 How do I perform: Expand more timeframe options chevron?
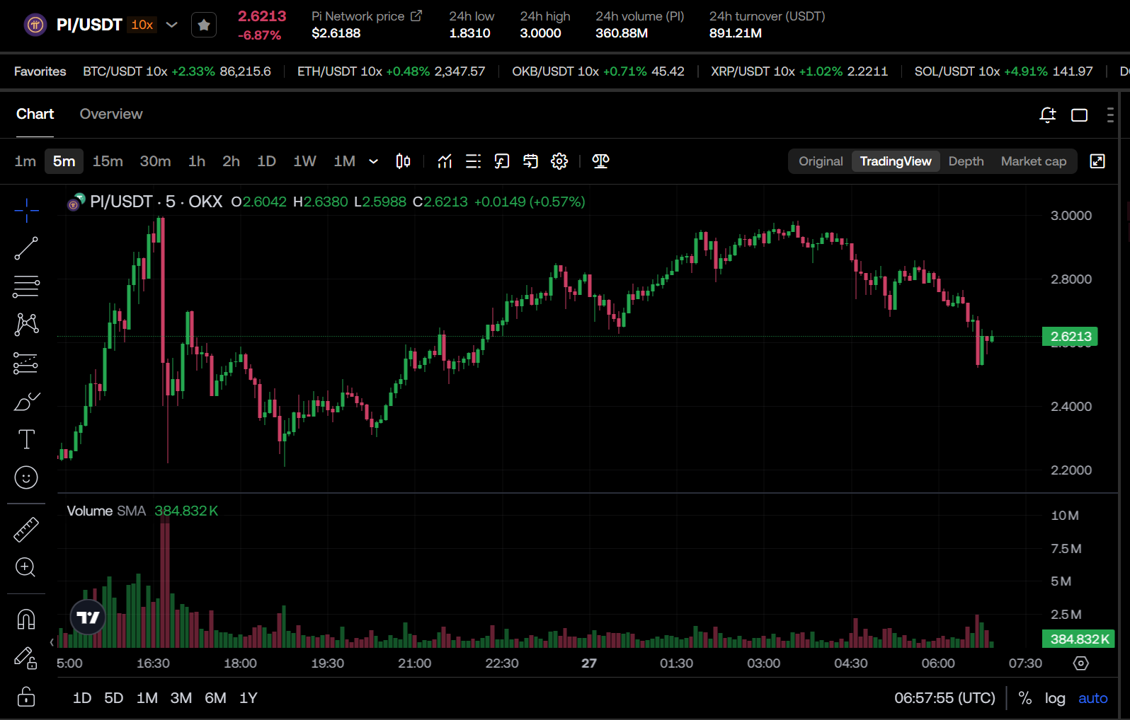[374, 161]
